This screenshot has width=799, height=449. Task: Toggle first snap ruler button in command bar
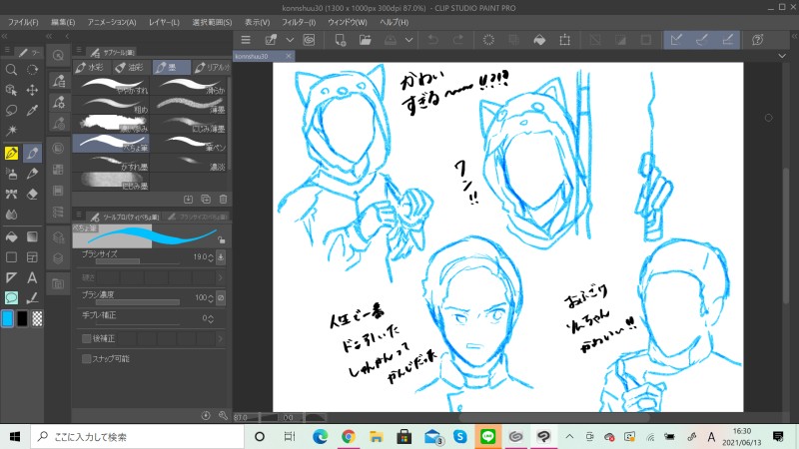676,40
